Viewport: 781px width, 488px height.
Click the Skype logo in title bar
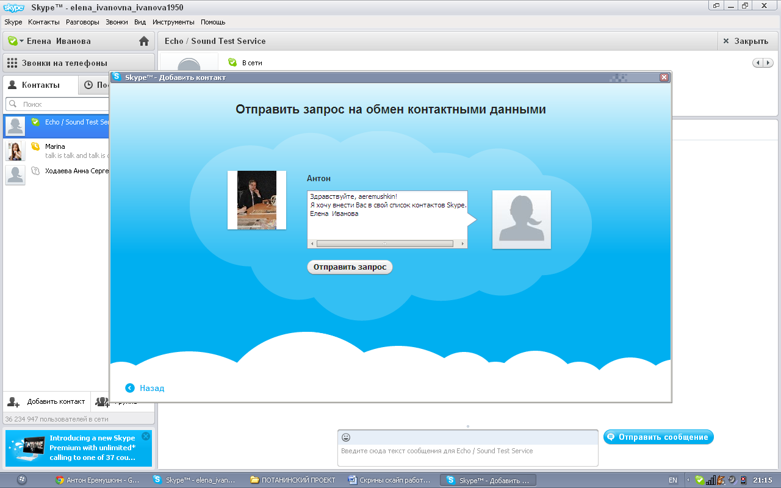tap(14, 7)
